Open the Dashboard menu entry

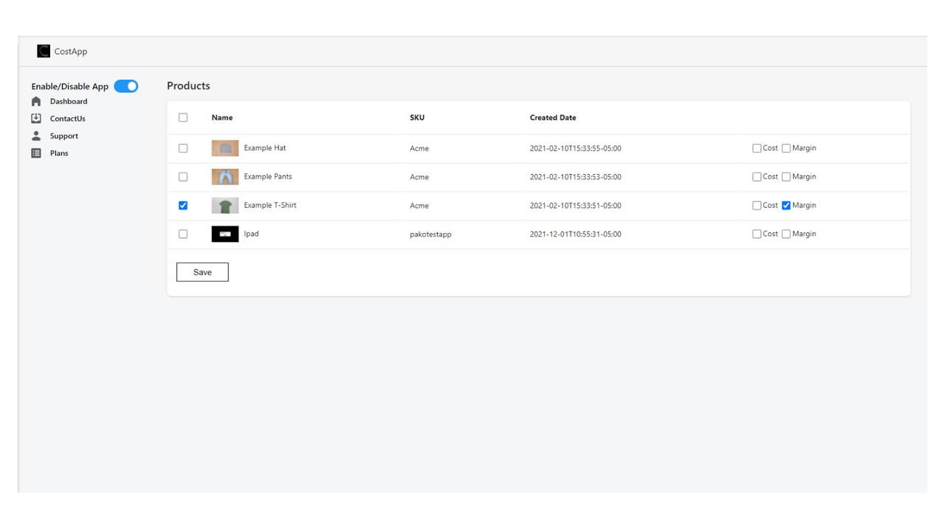[69, 101]
